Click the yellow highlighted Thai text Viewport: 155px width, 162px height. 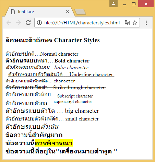click(53, 143)
